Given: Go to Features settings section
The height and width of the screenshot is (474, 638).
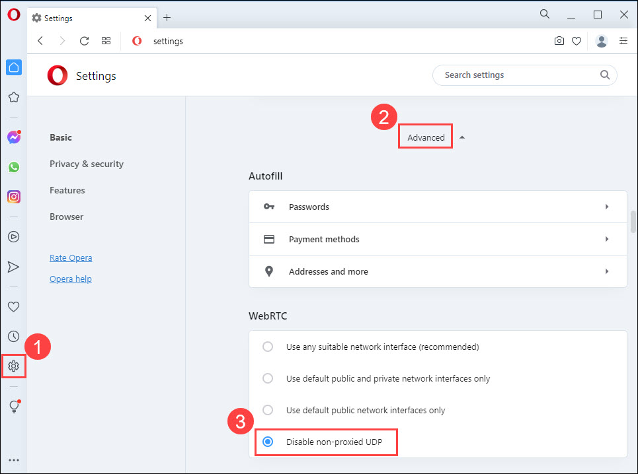Looking at the screenshot, I should tap(67, 191).
